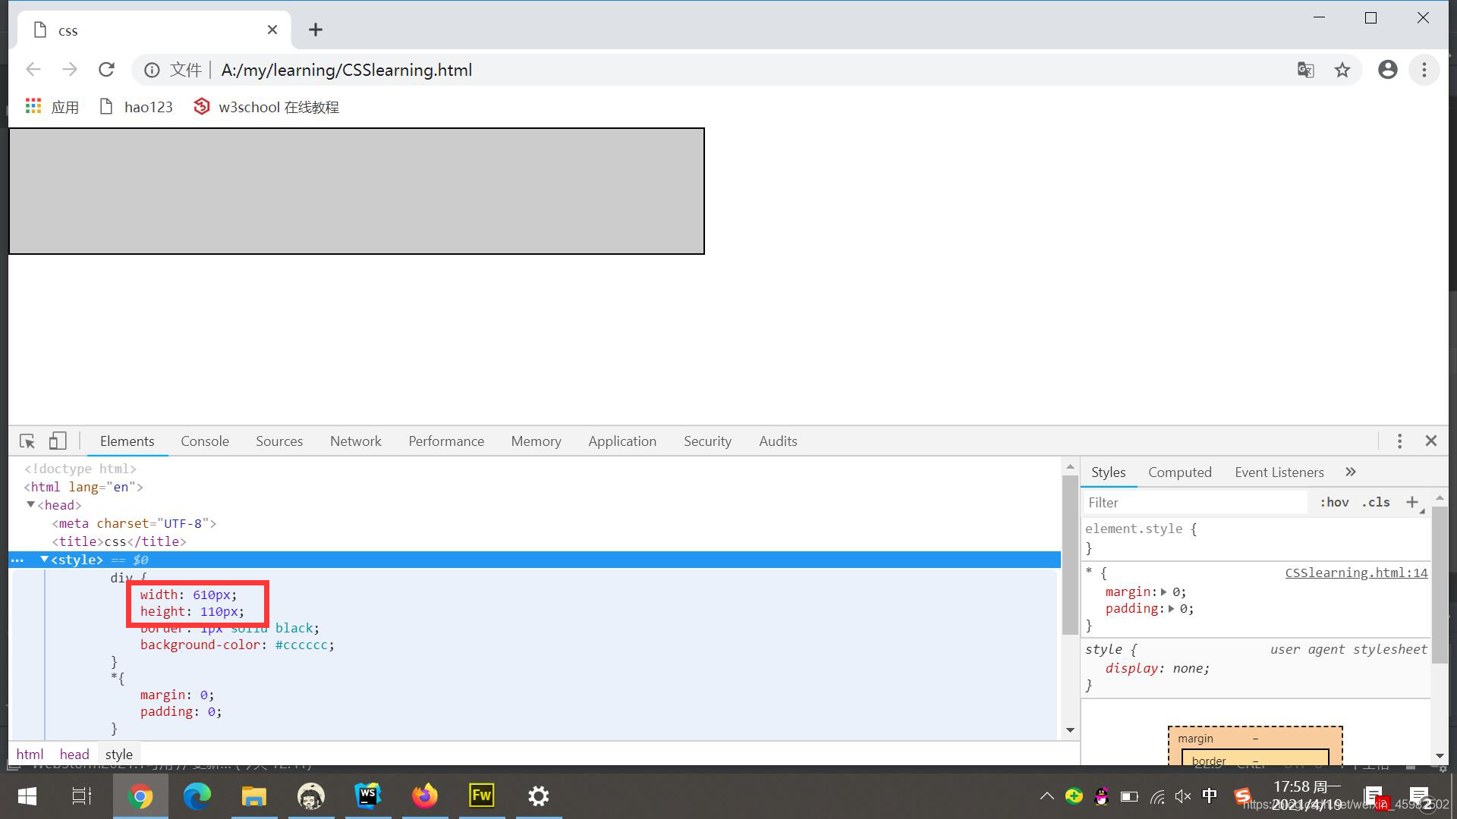This screenshot has height=819, width=1457.
Task: Click the Styles filter input field
Action: (x=1194, y=503)
